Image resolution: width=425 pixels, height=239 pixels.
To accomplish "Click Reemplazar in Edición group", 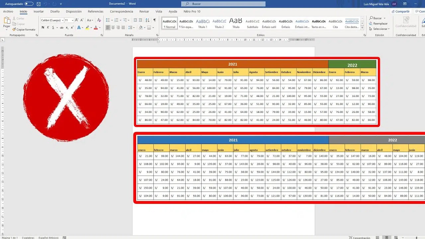I will (378, 24).
